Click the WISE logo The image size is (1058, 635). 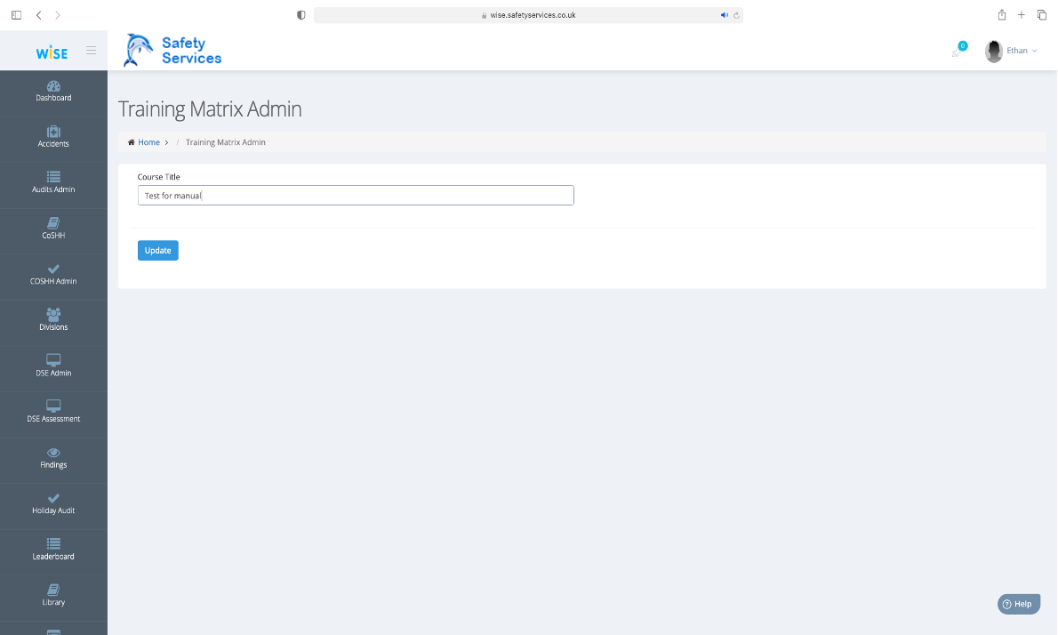52,52
